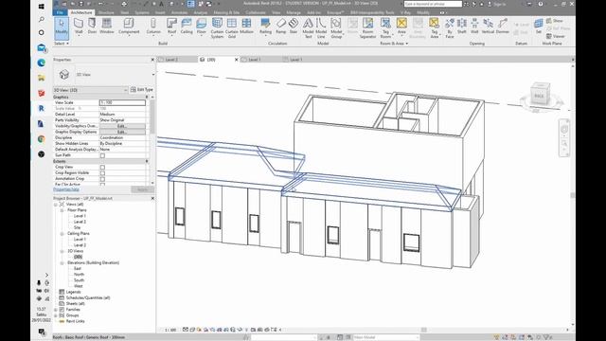The height and width of the screenshot is (341, 606).
Task: Open the Windows Start menu
Action: [42, 7]
